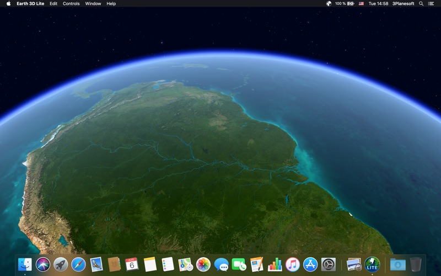Open the Apple menu

(x=8, y=4)
